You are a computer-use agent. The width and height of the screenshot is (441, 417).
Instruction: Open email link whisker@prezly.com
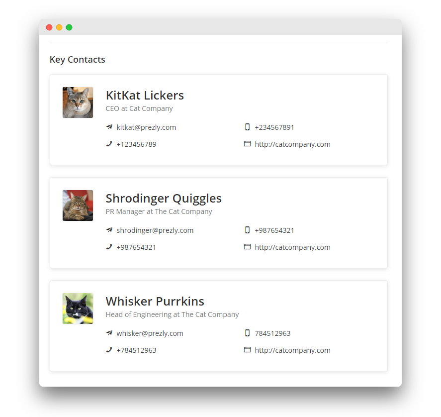coord(150,333)
